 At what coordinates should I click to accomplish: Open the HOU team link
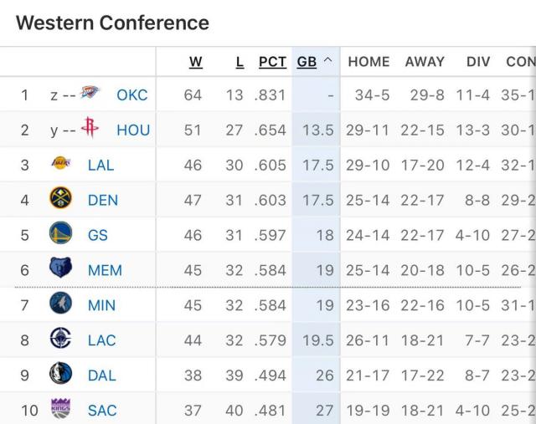133,130
